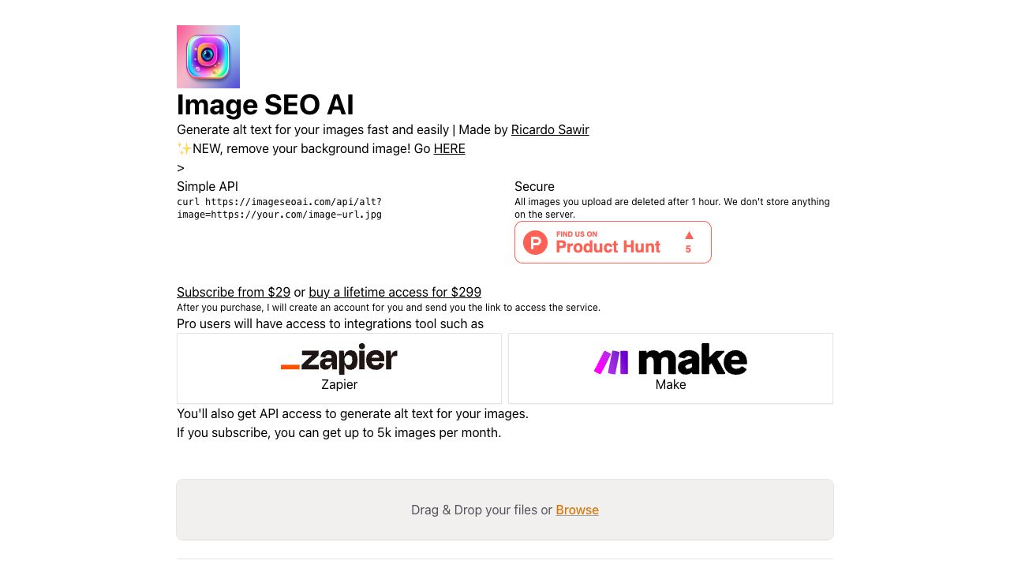Click the Product Hunt circular P icon
The height and width of the screenshot is (568, 1010).
(x=535, y=242)
